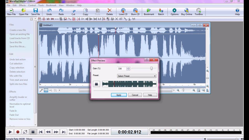Toggle loop play mode button
This screenshot has width=249, height=140.
click(25, 132)
